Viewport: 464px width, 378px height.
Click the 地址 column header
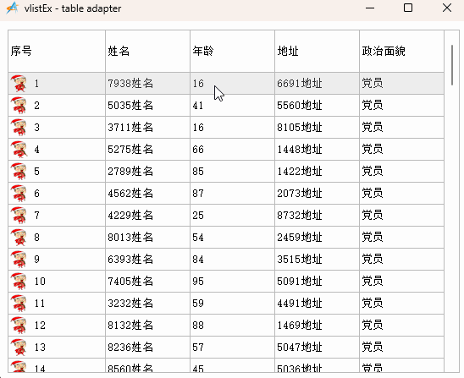(x=317, y=51)
